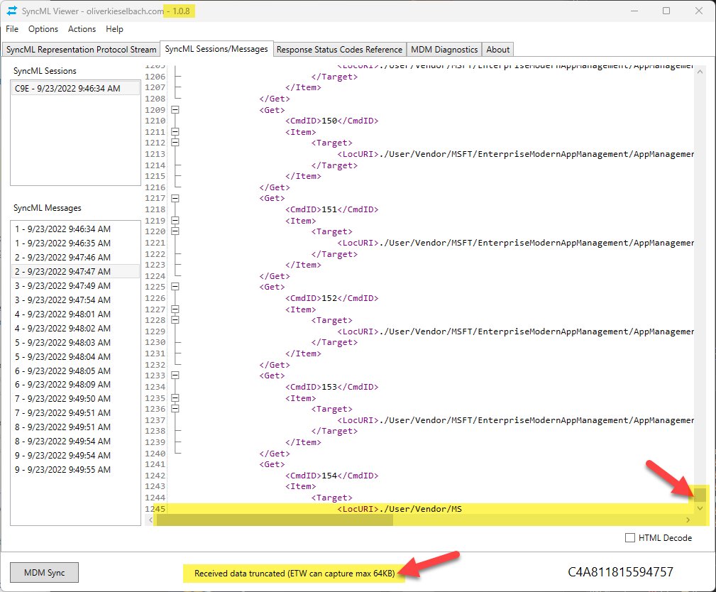Select the SyncML Sessions/Messages tab

pyautogui.click(x=216, y=49)
